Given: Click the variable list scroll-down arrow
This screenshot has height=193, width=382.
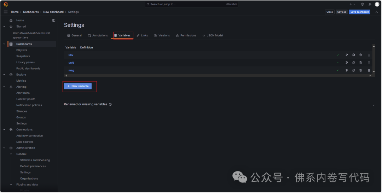Looking at the screenshot, I should tap(374, 71).
